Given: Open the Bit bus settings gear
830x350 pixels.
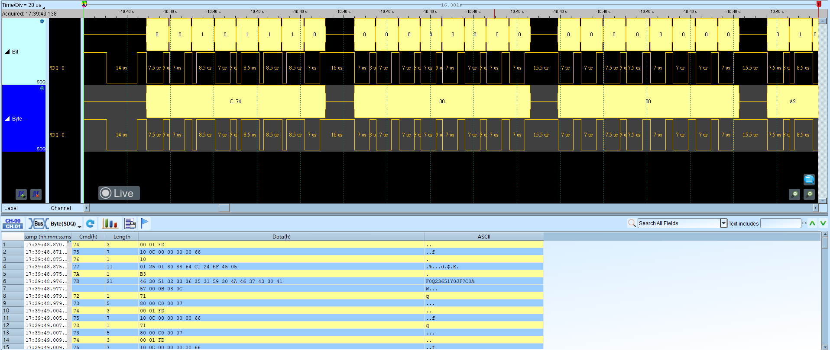Looking at the screenshot, I should [42, 21].
